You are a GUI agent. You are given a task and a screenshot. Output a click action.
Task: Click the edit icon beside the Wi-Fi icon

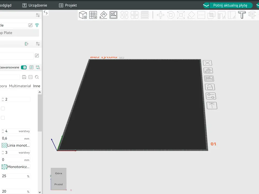tap(31, 25)
